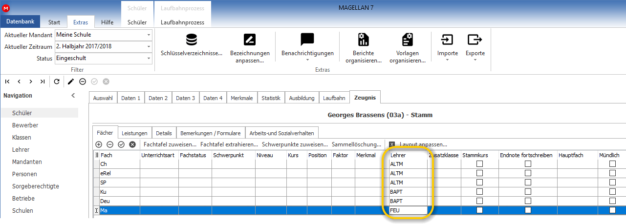Click Sammellöschung button
The height and width of the screenshot is (224, 626).
[x=356, y=144]
